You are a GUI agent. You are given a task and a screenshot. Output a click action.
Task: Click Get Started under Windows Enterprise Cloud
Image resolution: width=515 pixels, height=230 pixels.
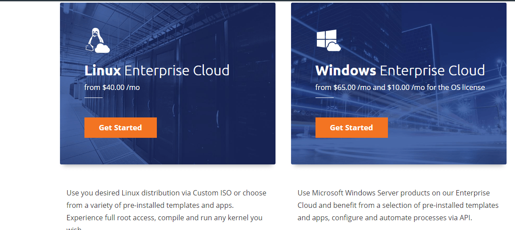click(x=351, y=128)
